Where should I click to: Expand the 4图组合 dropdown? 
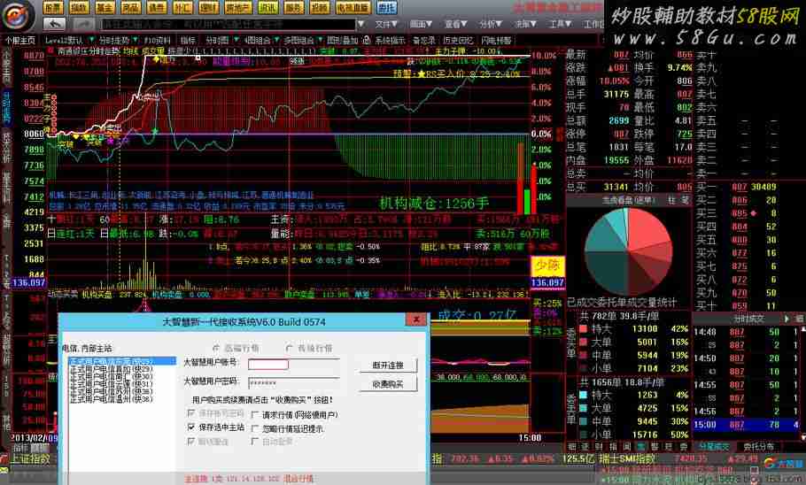[x=276, y=40]
